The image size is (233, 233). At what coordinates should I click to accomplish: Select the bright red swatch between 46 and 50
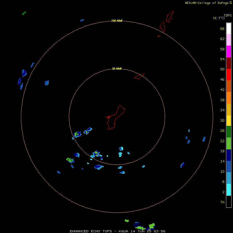coord(229,75)
